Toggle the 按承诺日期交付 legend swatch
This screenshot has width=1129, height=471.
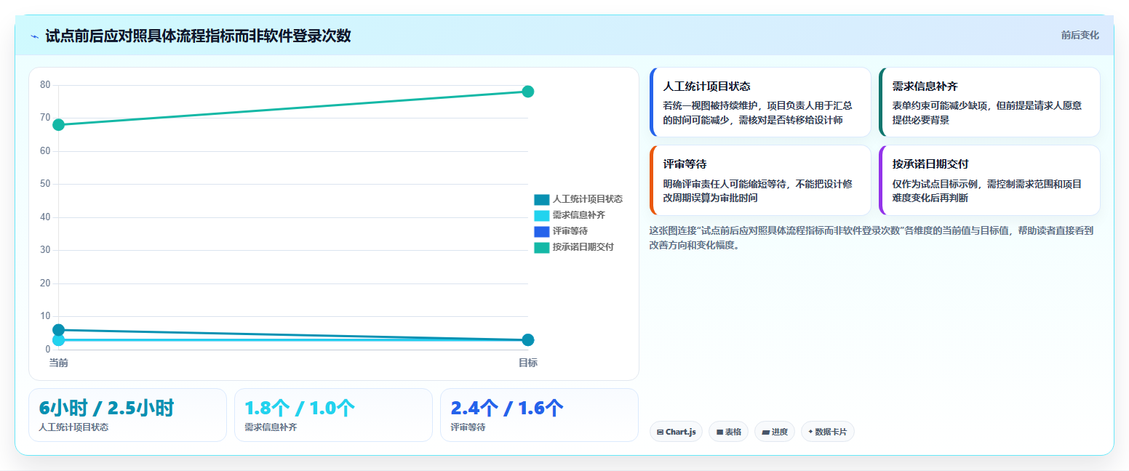pyautogui.click(x=542, y=247)
